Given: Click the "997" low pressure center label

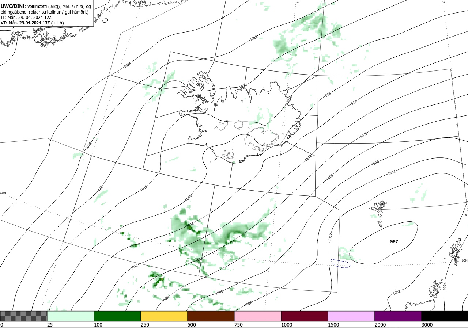Looking at the screenshot, I should pyautogui.click(x=394, y=242).
